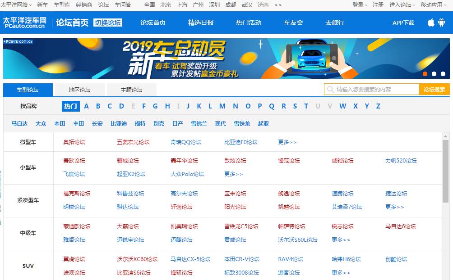This screenshot has height=280, width=453.
Task: Filter brands by letter B
Action: [98, 106]
